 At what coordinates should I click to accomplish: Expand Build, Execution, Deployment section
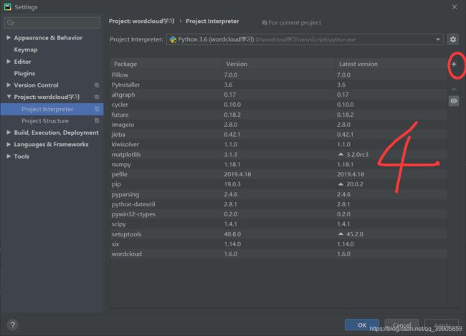(9, 133)
